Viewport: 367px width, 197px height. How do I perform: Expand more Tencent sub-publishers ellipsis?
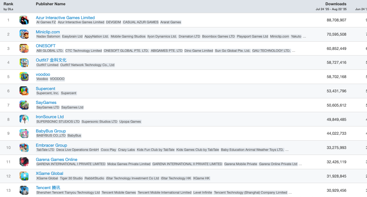[x=290, y=192]
